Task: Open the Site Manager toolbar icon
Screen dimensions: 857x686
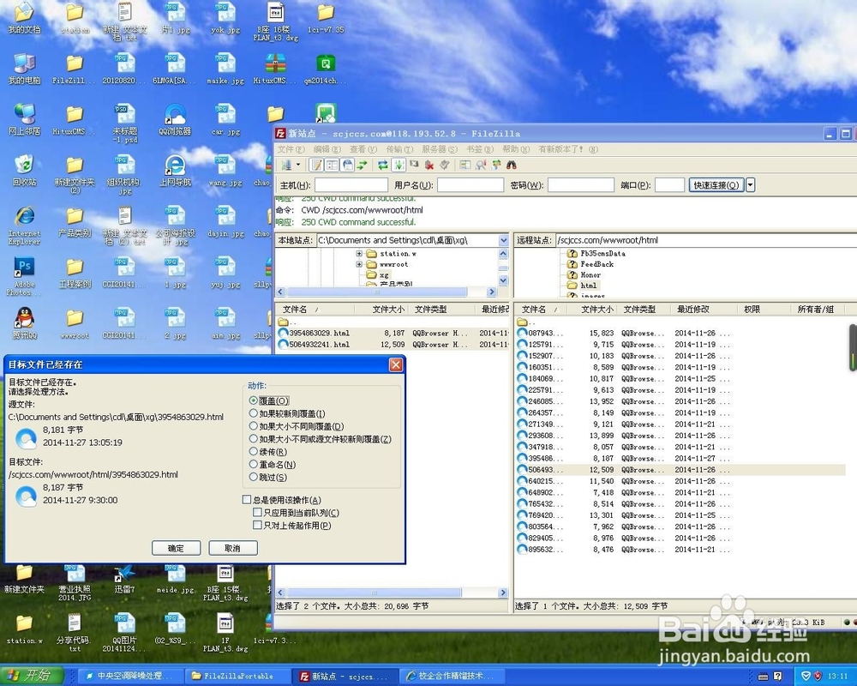Action: 286,165
